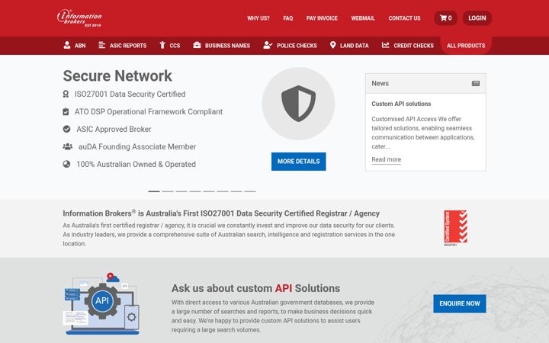The image size is (549, 343).
Task: Click the Information Brokers logo
Action: [x=79, y=18]
